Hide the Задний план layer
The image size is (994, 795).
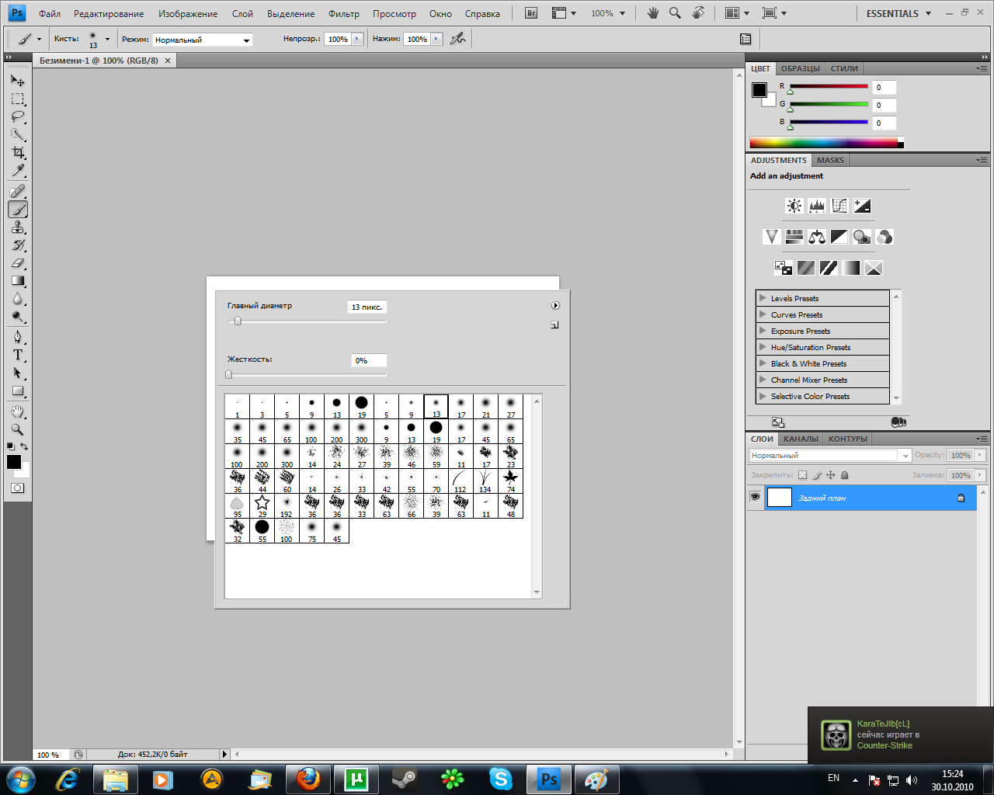click(x=755, y=497)
